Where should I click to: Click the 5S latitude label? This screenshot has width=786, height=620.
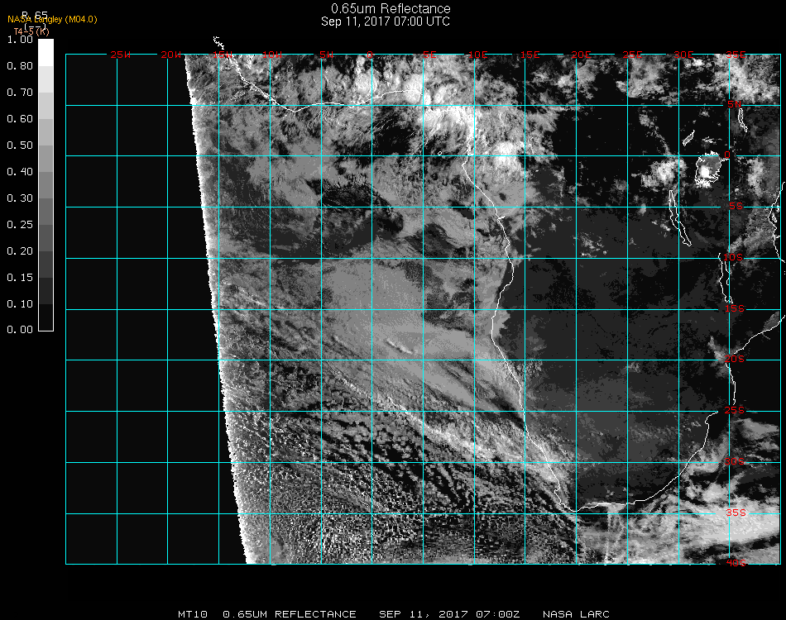pyautogui.click(x=736, y=207)
